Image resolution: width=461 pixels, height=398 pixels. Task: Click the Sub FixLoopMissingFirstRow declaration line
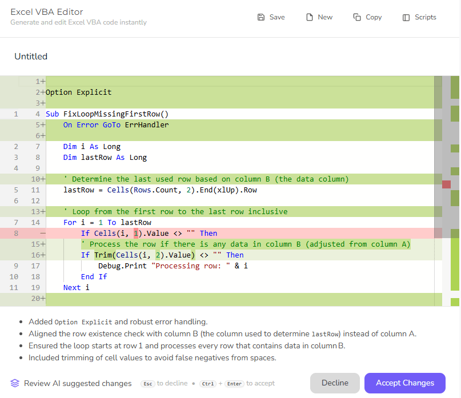pyautogui.click(x=107, y=114)
